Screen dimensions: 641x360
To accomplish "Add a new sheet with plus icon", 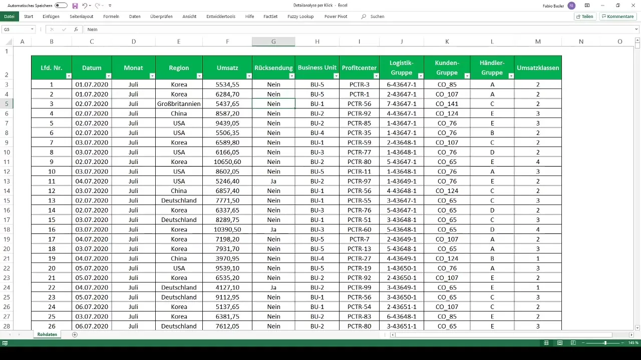I will coord(75,334).
